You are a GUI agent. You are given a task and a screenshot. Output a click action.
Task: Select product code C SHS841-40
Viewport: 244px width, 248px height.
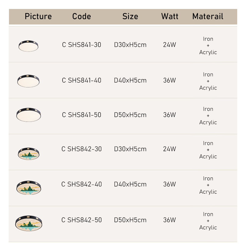81,80
